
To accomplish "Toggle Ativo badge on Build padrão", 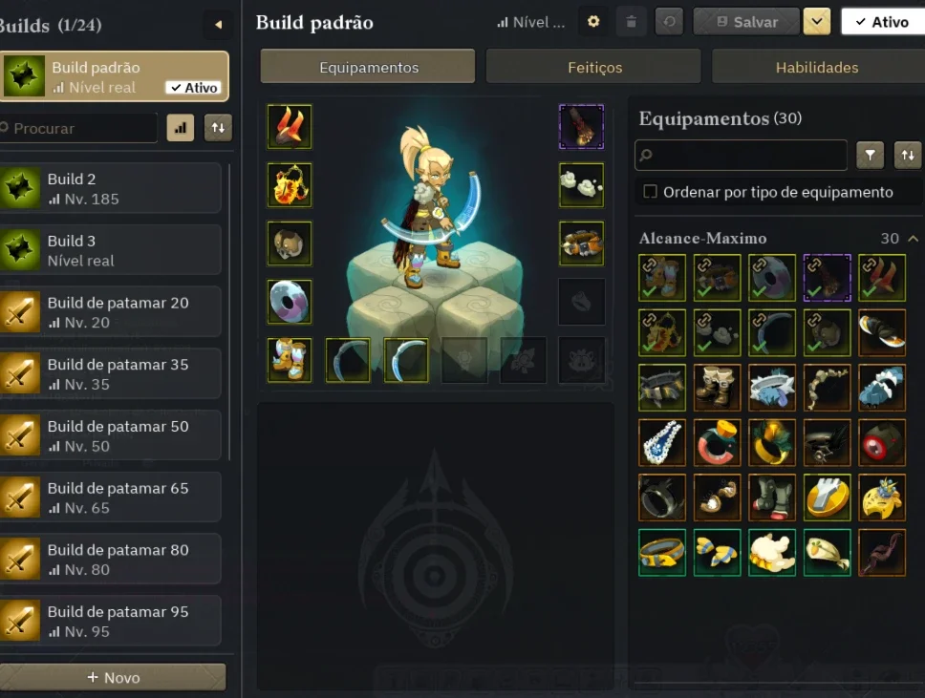I will point(193,87).
